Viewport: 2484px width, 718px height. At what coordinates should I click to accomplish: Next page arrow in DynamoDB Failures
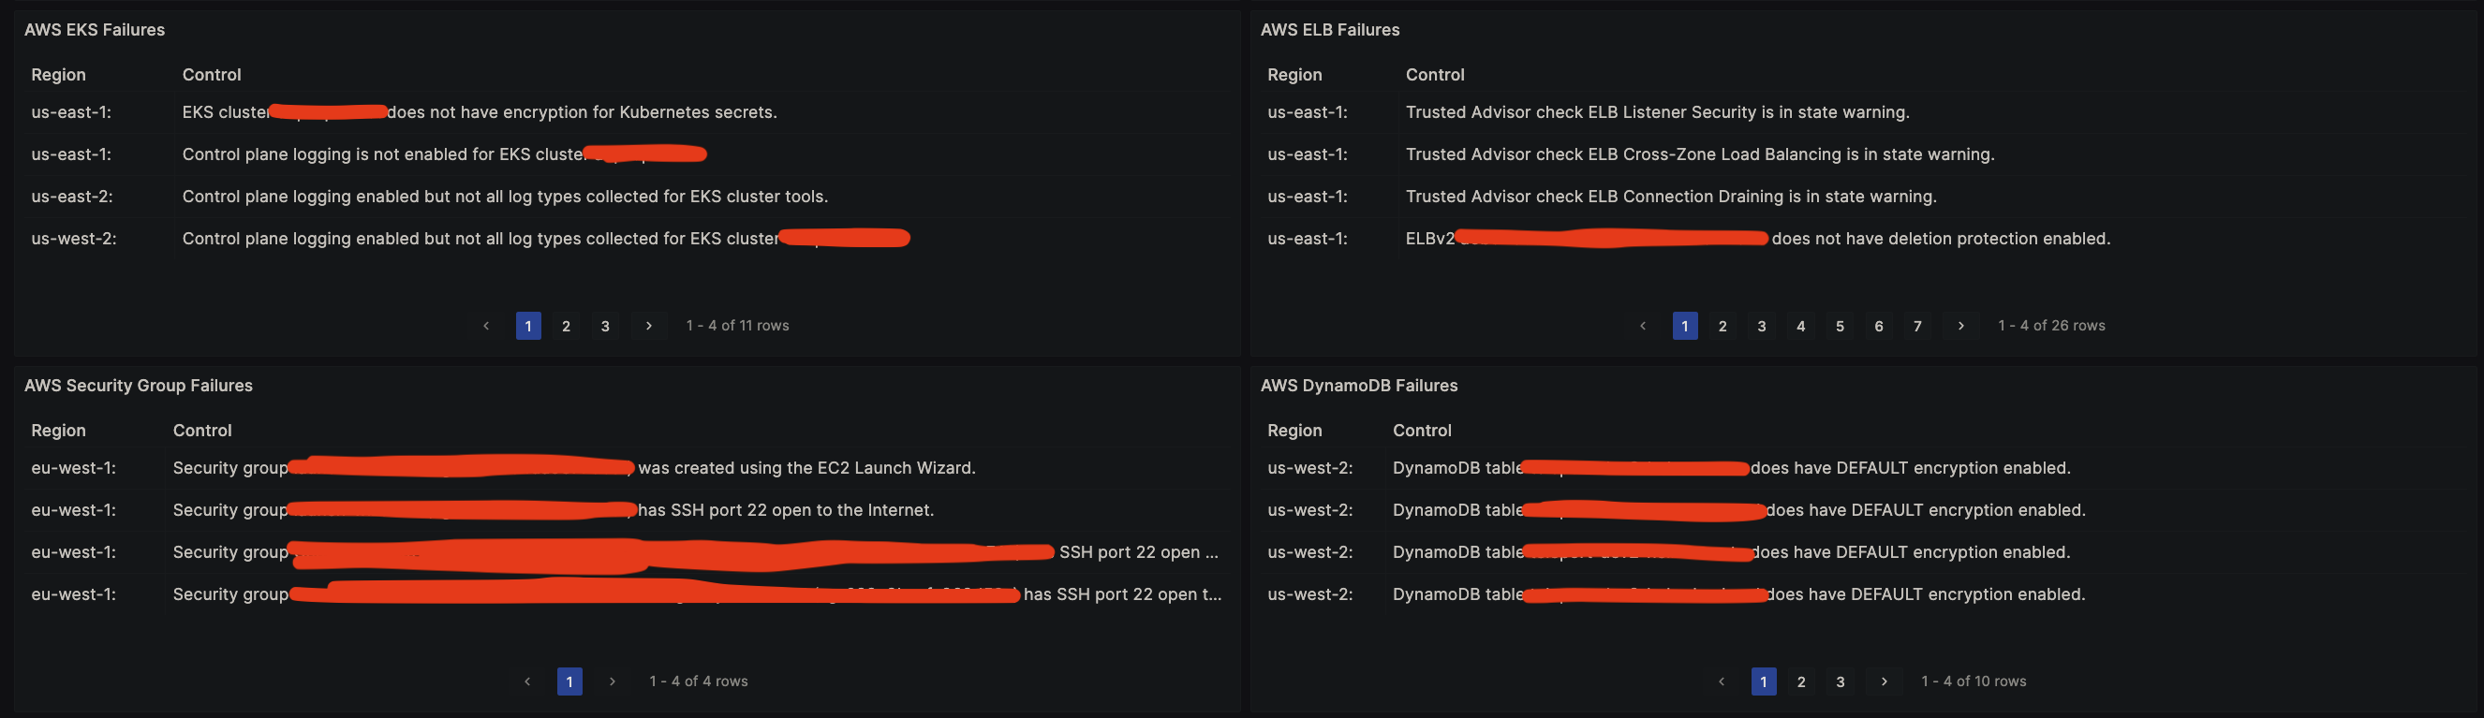point(1885,681)
